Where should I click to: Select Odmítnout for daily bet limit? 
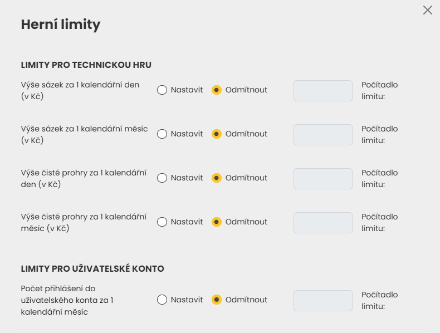[x=217, y=90]
